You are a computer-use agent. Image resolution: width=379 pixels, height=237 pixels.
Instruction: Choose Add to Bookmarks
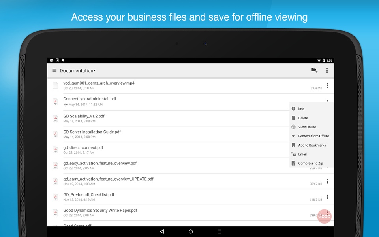311,145
